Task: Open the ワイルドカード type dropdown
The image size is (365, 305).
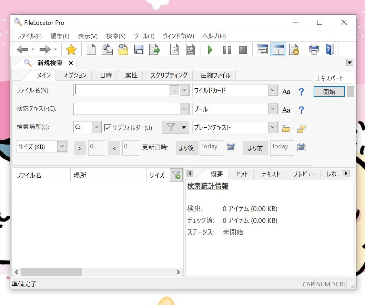Action: pos(273,90)
